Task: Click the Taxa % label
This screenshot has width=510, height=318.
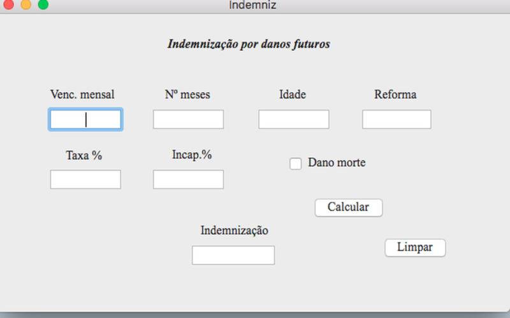Action: 84,155
